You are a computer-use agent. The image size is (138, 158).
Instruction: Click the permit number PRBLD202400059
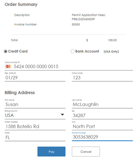(83, 19)
